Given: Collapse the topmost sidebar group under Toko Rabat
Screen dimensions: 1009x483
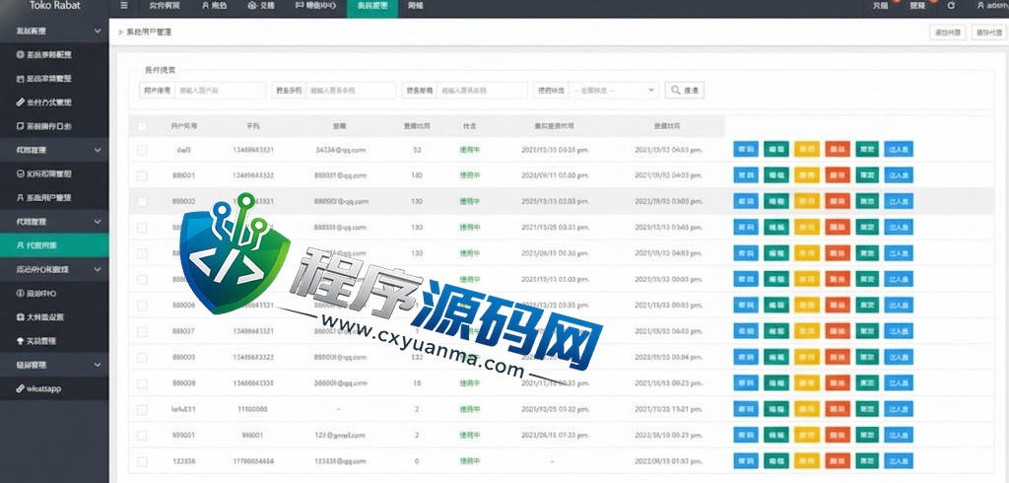Looking at the screenshot, I should [54, 31].
